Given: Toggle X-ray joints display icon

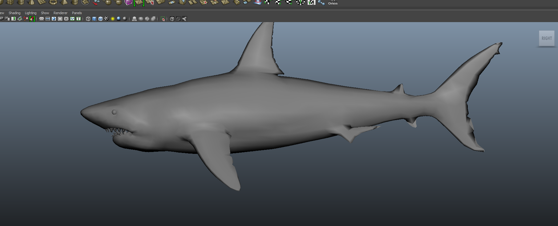Looking at the screenshot, I should (x=184, y=19).
